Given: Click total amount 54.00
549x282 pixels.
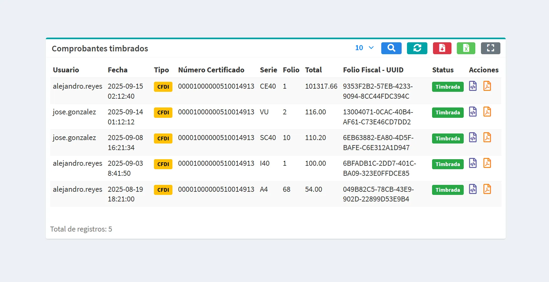Looking at the screenshot, I should [314, 189].
